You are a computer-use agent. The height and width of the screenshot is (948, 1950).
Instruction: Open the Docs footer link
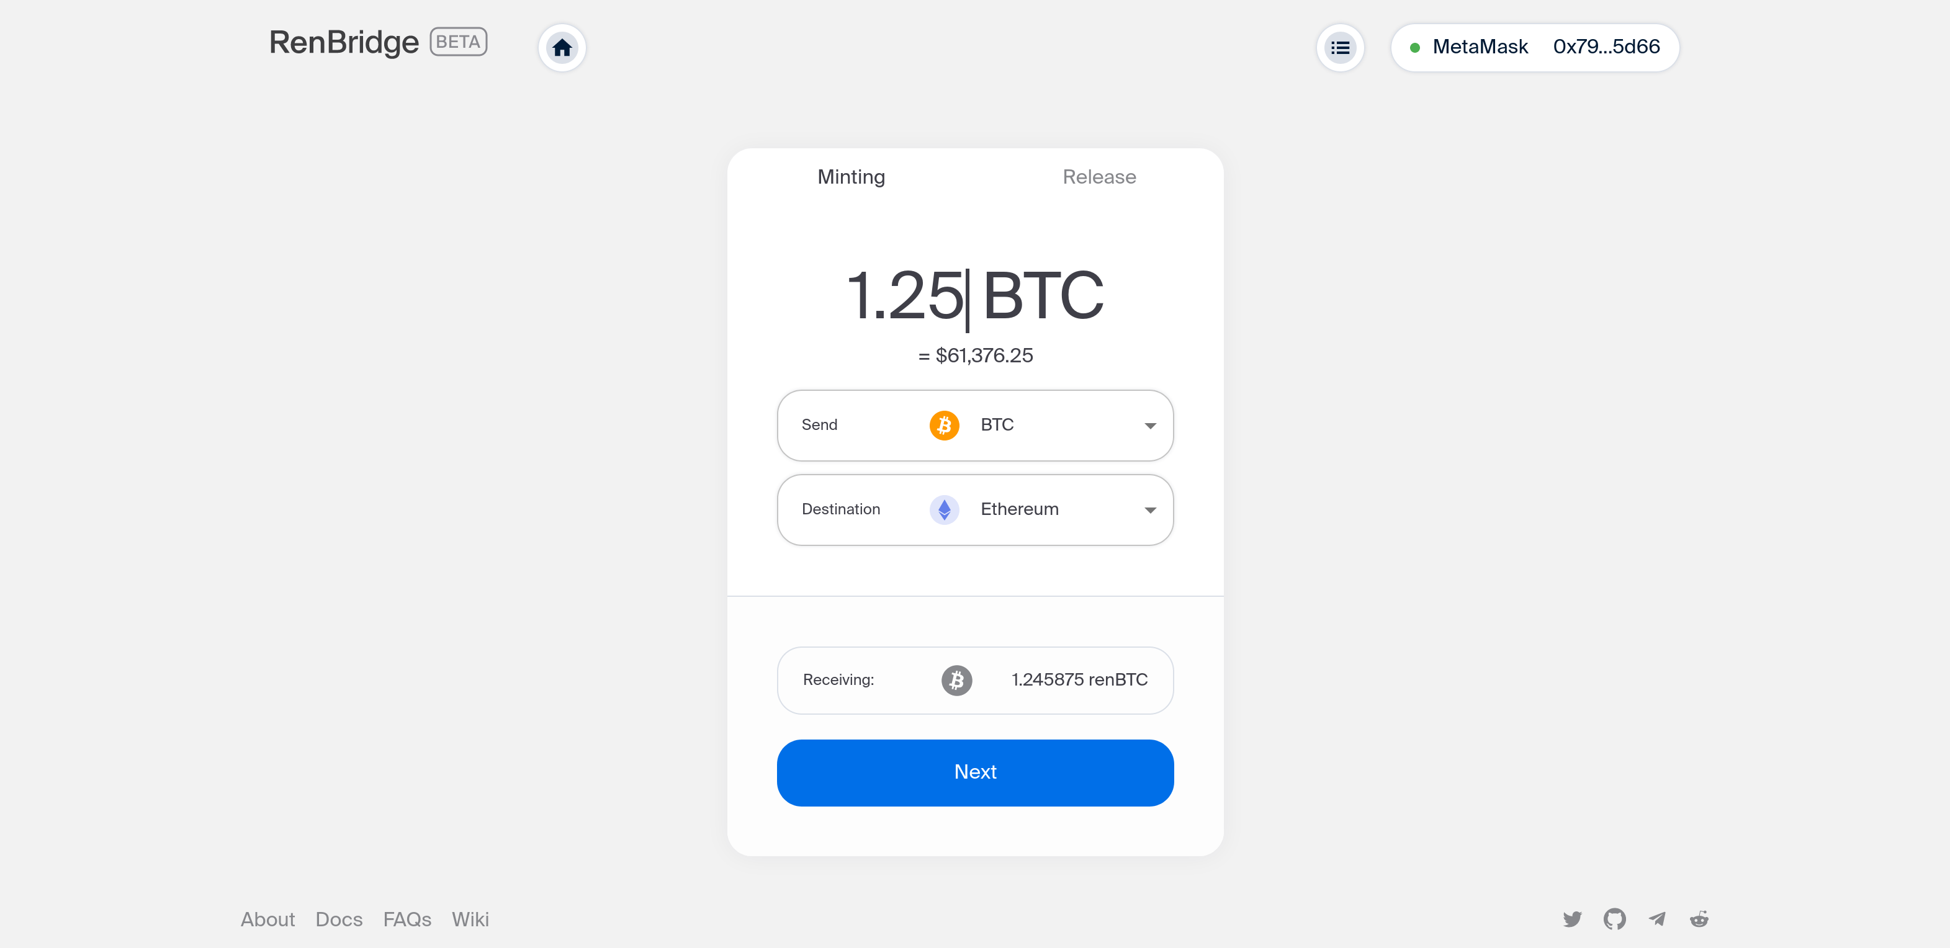coord(338,918)
